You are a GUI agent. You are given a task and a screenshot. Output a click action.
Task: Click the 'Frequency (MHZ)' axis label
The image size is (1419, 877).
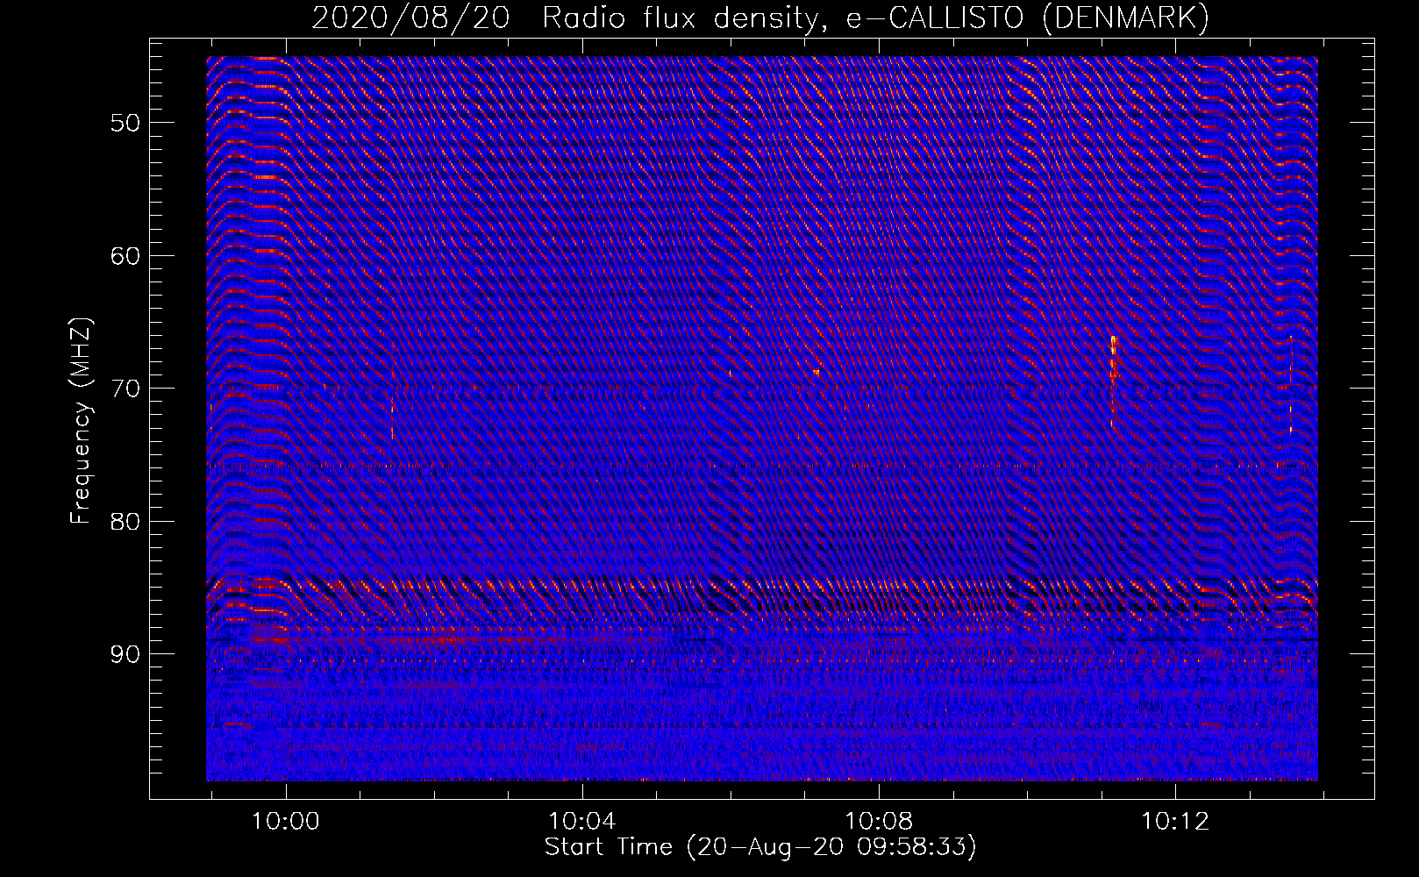coord(81,421)
